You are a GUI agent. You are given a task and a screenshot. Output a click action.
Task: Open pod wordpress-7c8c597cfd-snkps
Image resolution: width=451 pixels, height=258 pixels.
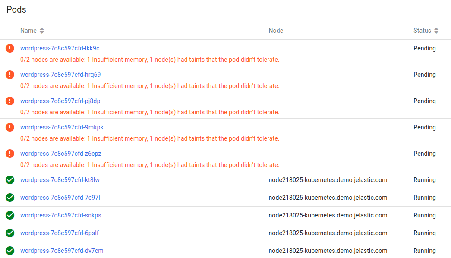point(61,215)
